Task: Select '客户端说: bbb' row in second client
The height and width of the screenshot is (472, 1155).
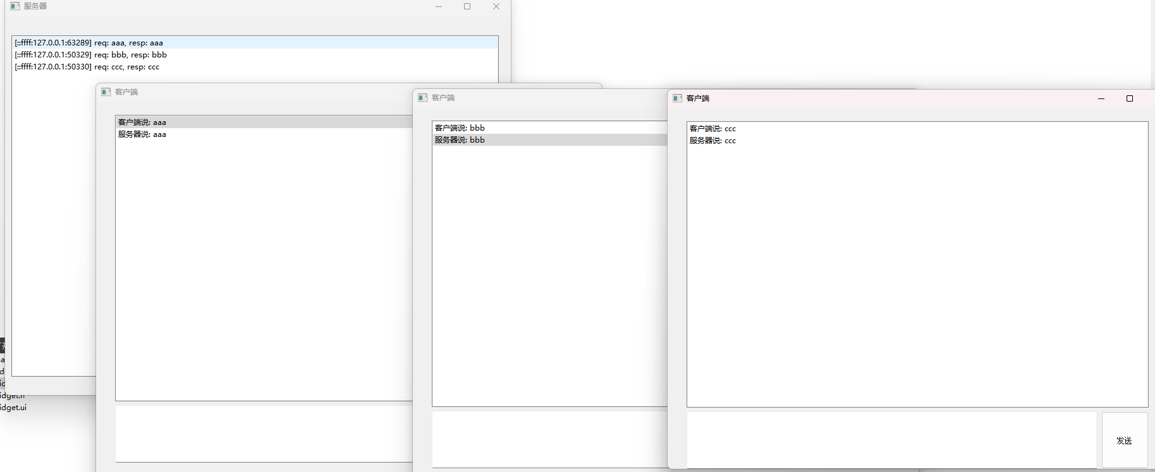Action: point(550,128)
